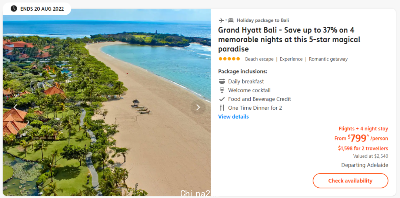Click the One Time Dinner cutlery icon
The image size is (400, 198).
222,107
